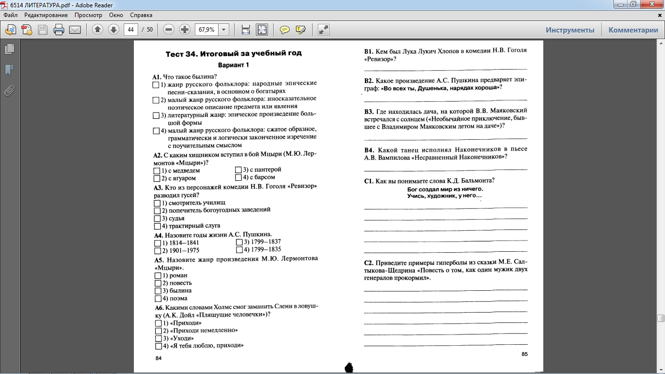Open the Редактирование menu
Image resolution: width=665 pixels, height=374 pixels.
click(46, 15)
